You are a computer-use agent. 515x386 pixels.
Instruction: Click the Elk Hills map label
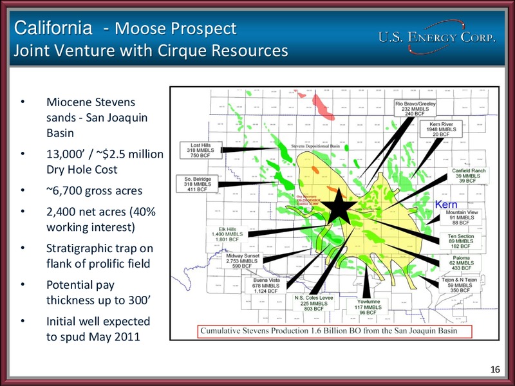click(x=227, y=234)
